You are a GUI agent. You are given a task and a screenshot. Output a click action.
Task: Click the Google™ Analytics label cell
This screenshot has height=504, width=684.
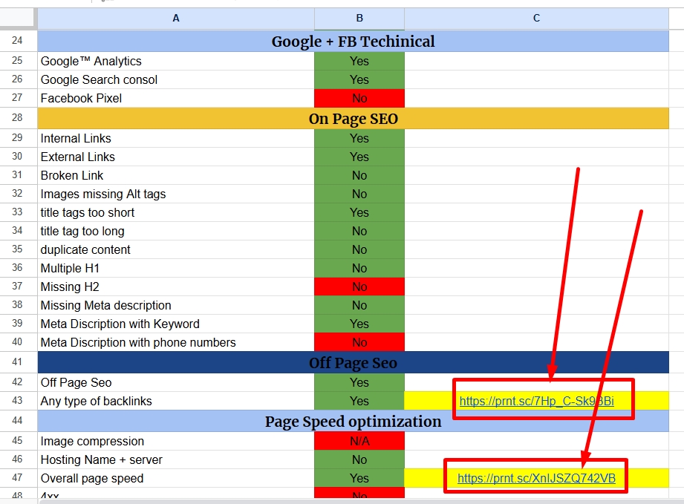pos(176,61)
